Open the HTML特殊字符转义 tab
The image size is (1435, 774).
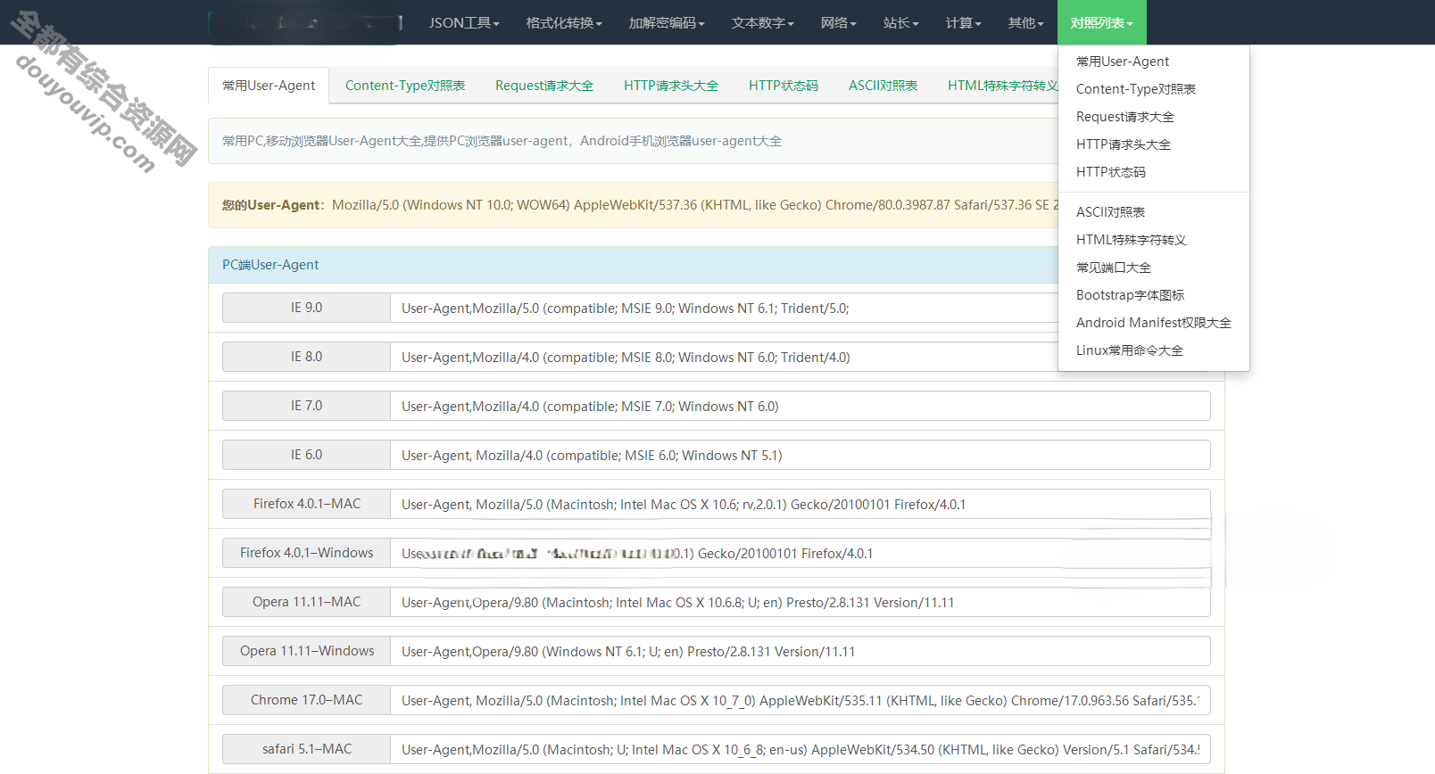tap(1002, 86)
